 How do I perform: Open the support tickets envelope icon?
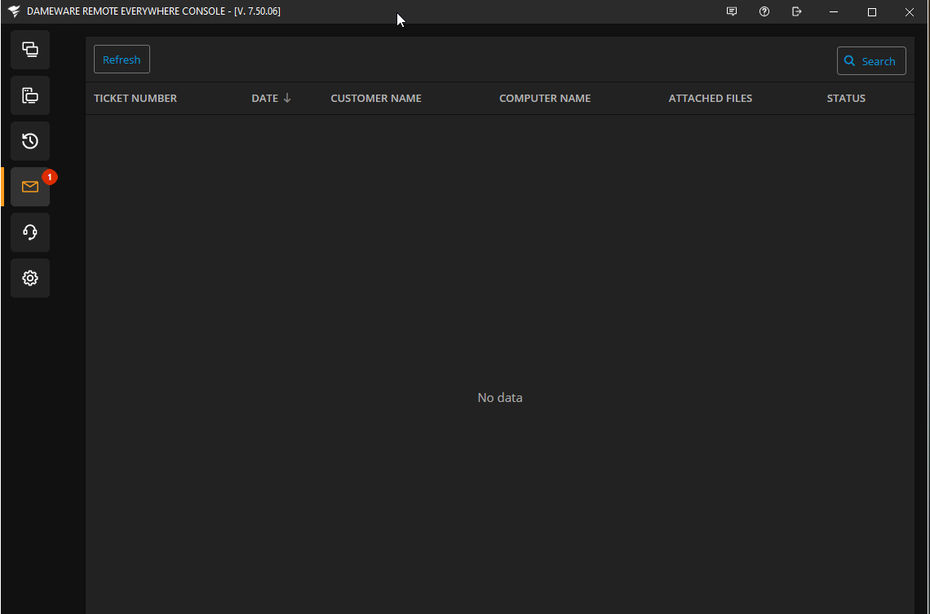tap(30, 187)
